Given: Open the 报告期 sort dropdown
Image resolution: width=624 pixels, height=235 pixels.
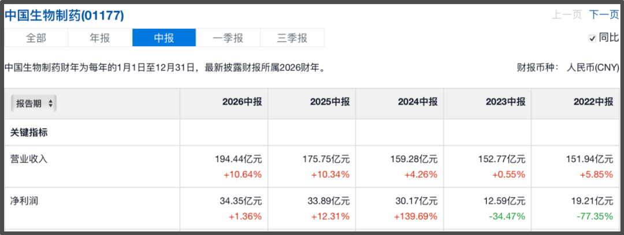Looking at the screenshot, I should tap(34, 104).
